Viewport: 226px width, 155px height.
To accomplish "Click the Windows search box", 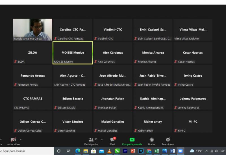I will [25, 151].
